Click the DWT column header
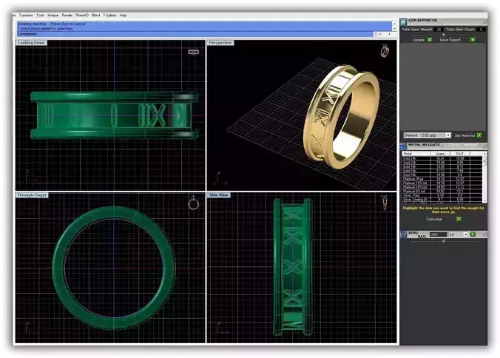Image resolution: width=500 pixels, height=358 pixels. 460,154
